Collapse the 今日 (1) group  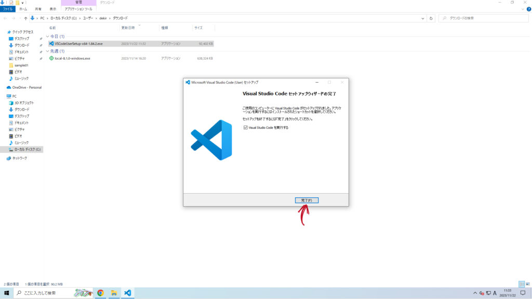[47, 36]
